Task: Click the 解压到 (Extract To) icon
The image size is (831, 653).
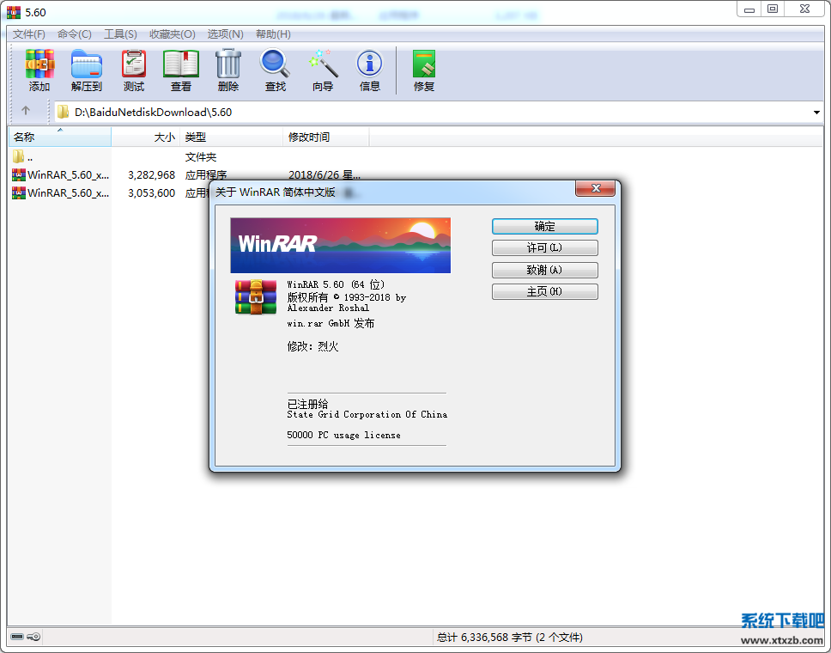Action: click(86, 69)
